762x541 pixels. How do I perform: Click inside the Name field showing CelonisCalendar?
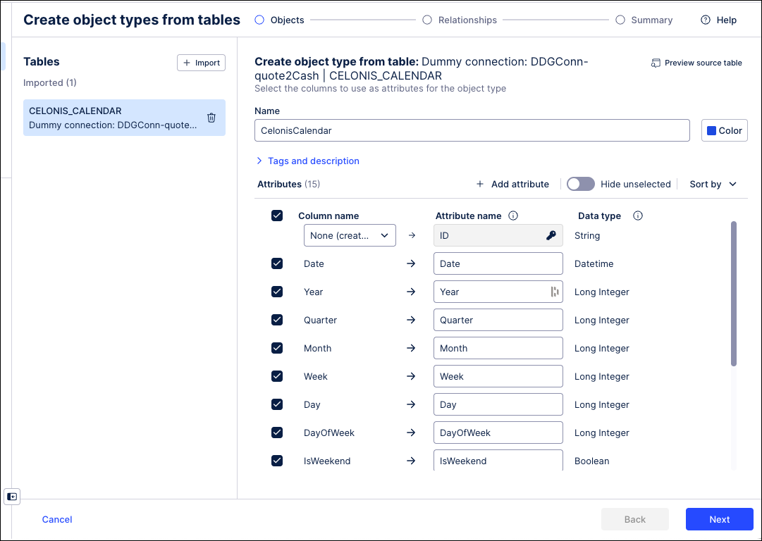(472, 130)
